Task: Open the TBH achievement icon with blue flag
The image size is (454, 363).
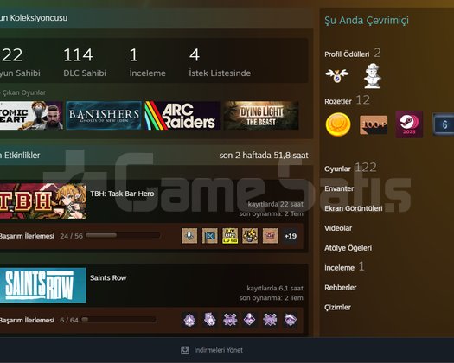Action: pyautogui.click(x=210, y=236)
